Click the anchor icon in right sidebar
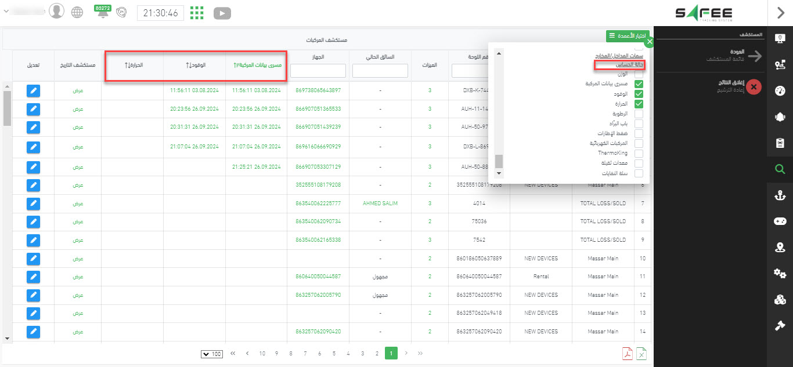793x367 pixels. (x=780, y=195)
